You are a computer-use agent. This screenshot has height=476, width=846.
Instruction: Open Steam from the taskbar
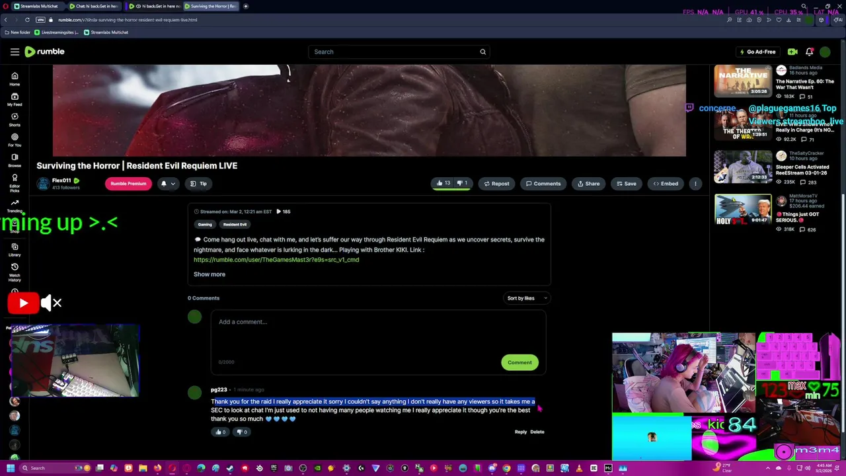click(x=230, y=468)
